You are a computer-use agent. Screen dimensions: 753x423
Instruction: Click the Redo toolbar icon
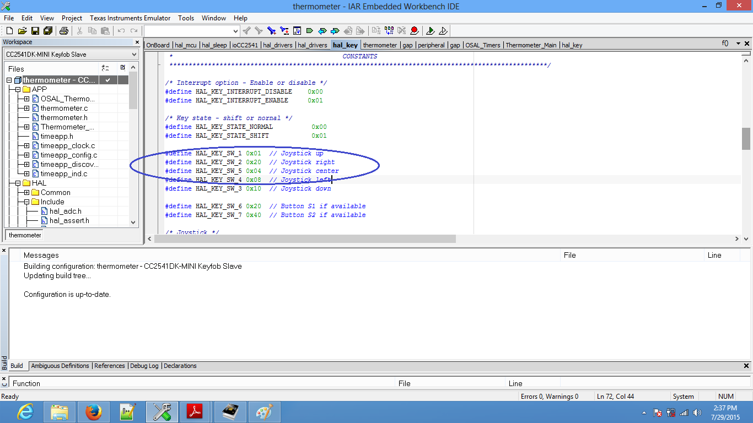[x=133, y=31]
